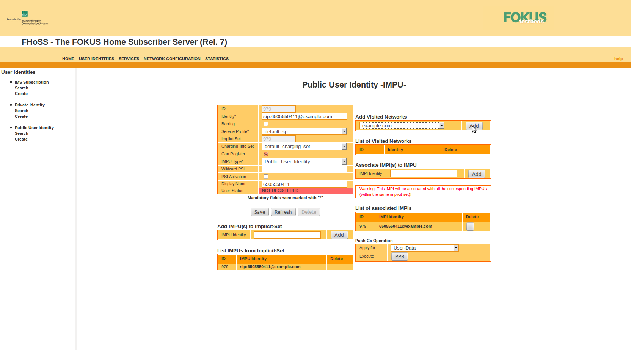The height and width of the screenshot is (350, 631).
Task: Go to NETWORK CONFIGURATION menu
Action: tap(172, 59)
